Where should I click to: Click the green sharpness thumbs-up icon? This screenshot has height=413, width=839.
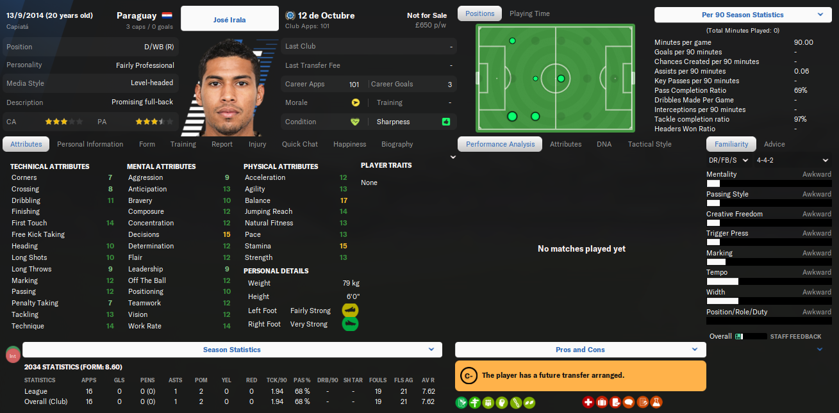point(446,122)
